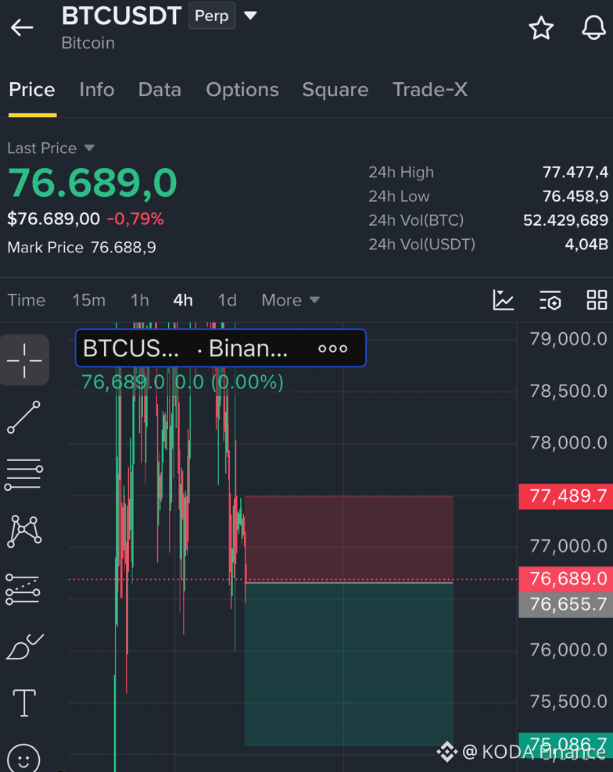Select the brush drawing tool

coord(25,646)
